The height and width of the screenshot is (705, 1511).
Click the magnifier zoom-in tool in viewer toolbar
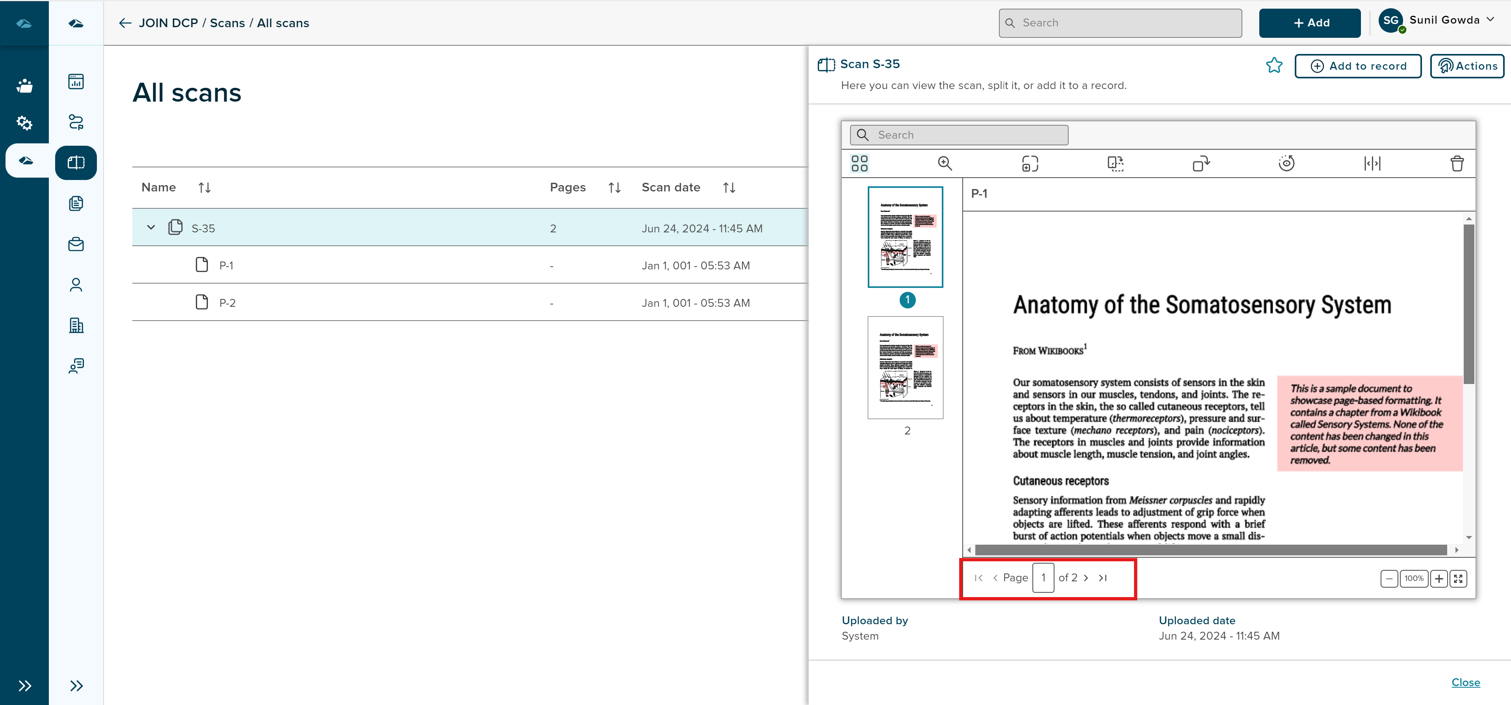(x=945, y=163)
